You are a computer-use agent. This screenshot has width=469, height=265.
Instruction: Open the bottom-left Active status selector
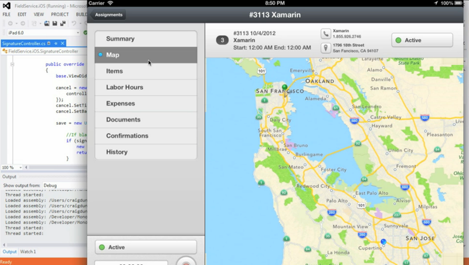click(146, 247)
